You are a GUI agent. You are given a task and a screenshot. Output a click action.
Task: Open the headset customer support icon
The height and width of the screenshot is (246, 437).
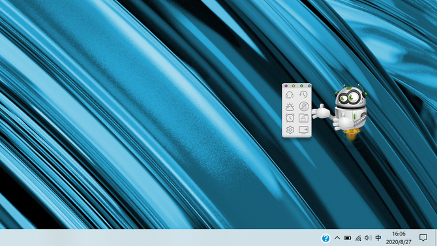point(290,95)
